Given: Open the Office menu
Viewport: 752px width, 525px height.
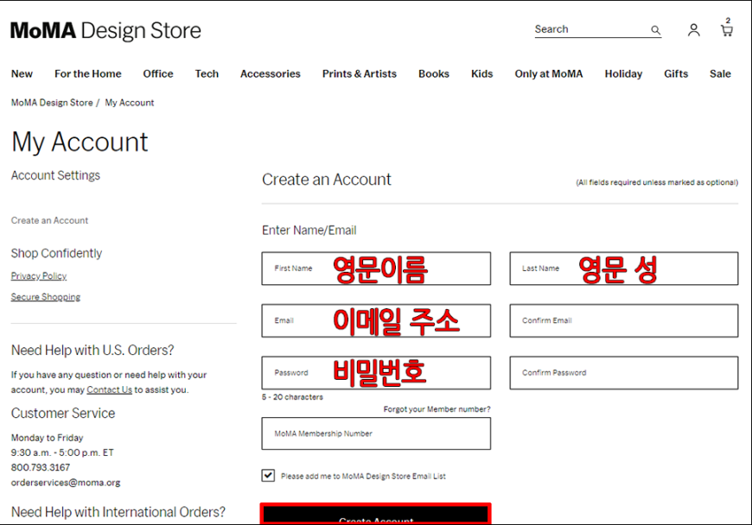Looking at the screenshot, I should click(158, 73).
